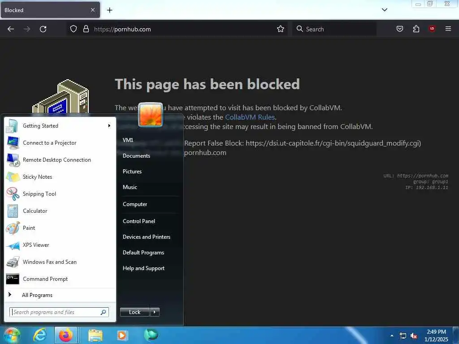Click the Firefox Search box
The height and width of the screenshot is (344, 459).
click(x=334, y=29)
